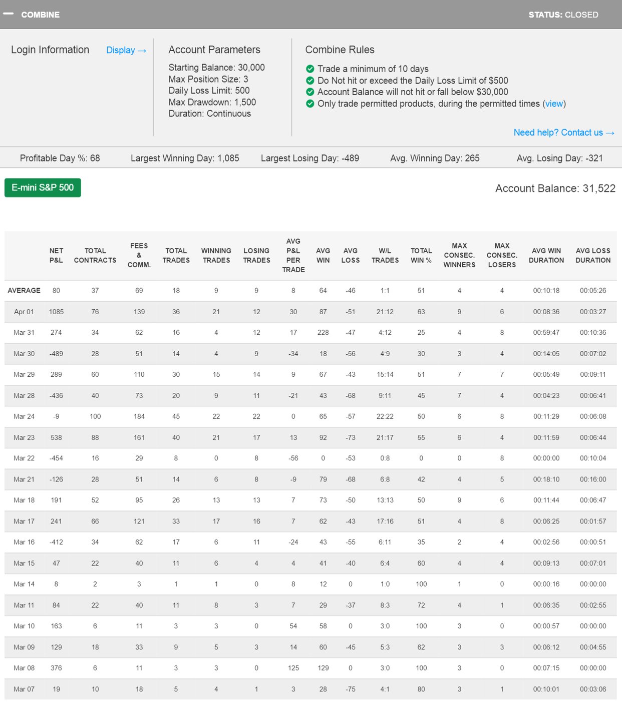Click the MAX CONSEC. WINNERS column header

point(459,255)
